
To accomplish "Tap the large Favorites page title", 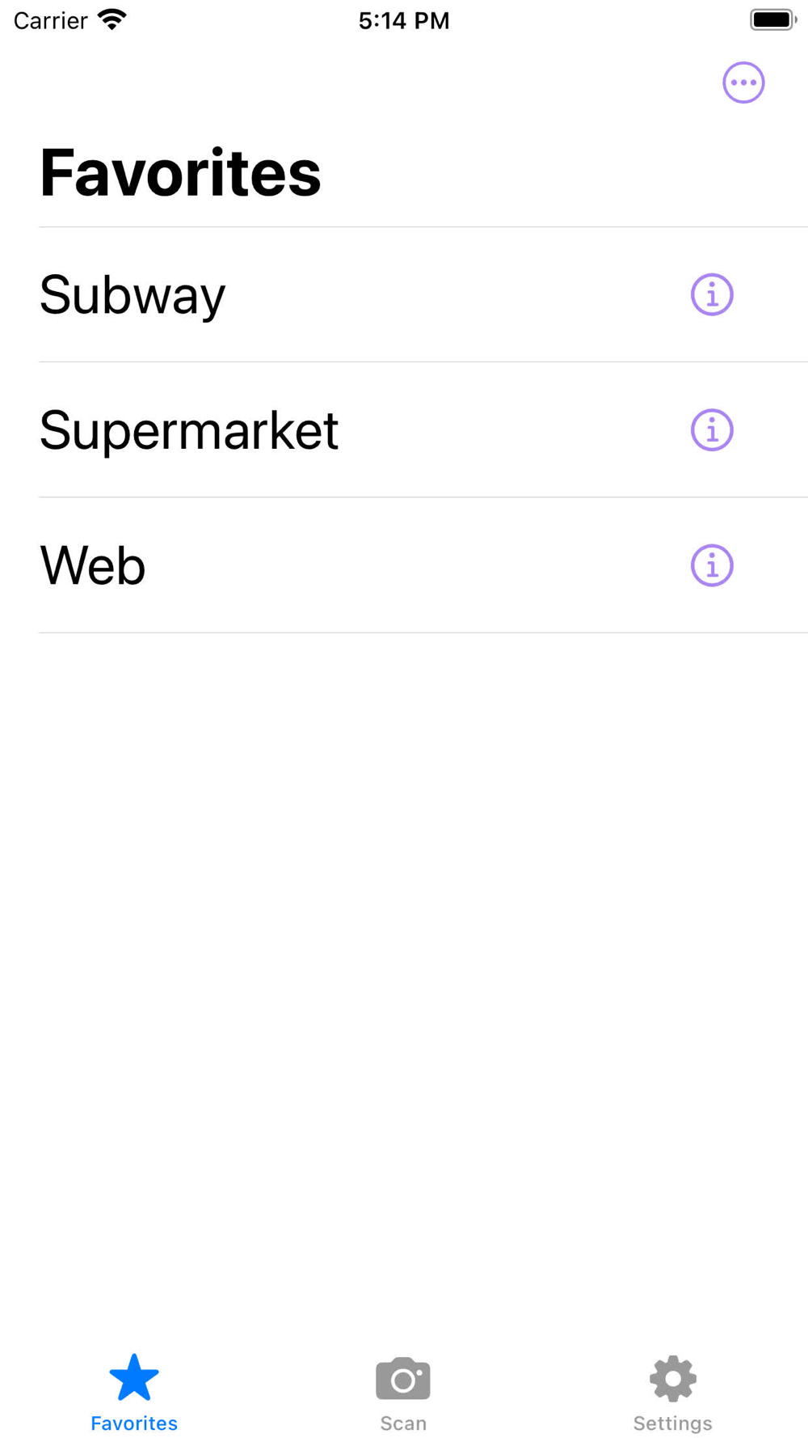I will (180, 173).
